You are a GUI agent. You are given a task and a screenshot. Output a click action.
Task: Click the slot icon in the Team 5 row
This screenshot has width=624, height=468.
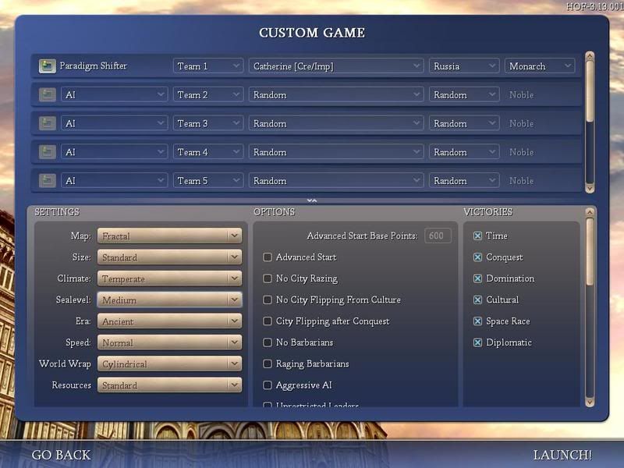pyautogui.click(x=48, y=181)
